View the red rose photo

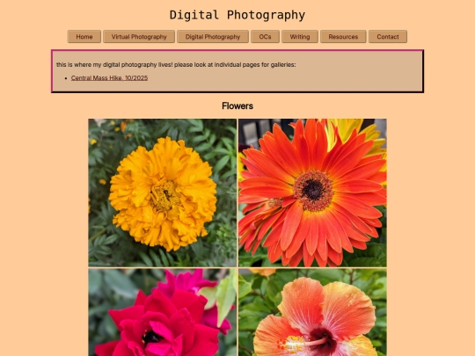tap(163, 312)
